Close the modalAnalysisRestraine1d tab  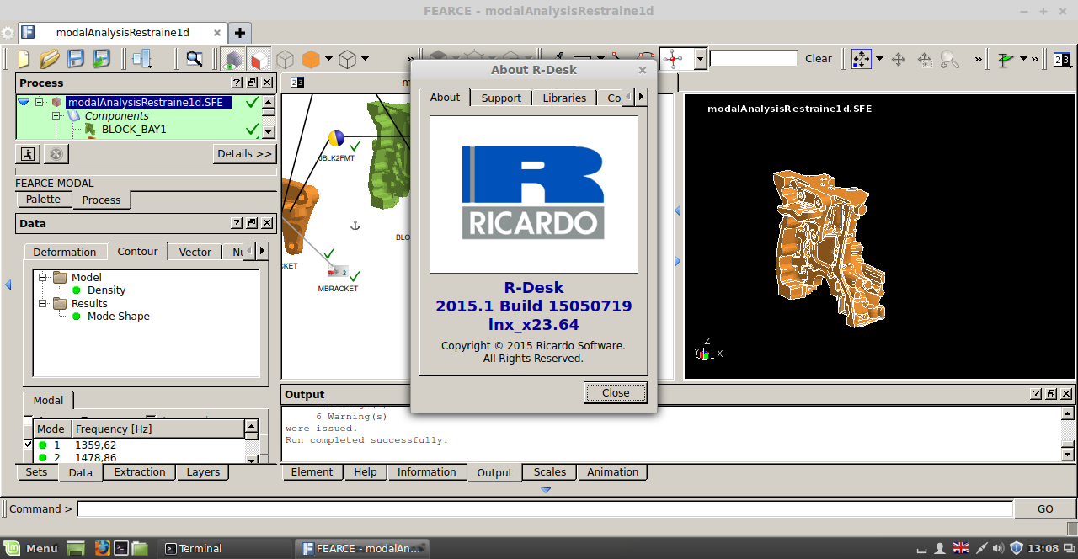216,33
